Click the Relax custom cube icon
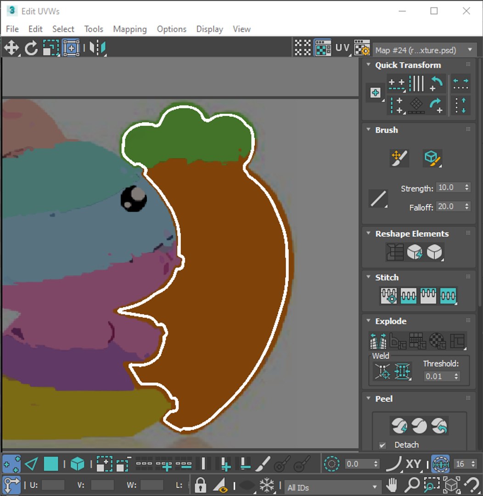 tap(434, 252)
